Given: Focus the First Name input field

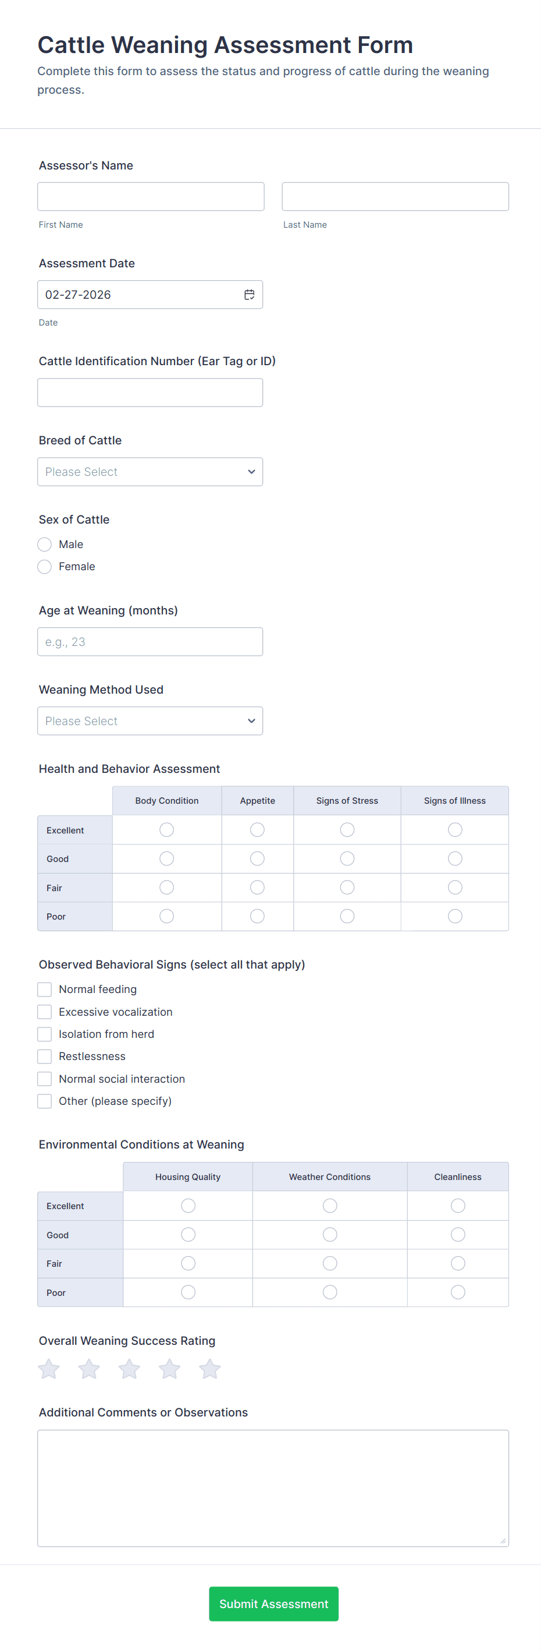Looking at the screenshot, I should point(150,197).
